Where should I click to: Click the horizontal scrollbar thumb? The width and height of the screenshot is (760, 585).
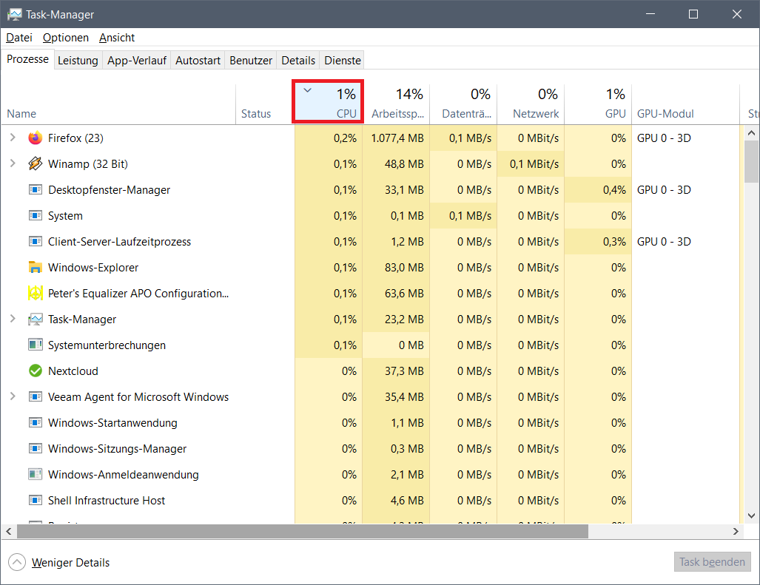tap(303, 531)
